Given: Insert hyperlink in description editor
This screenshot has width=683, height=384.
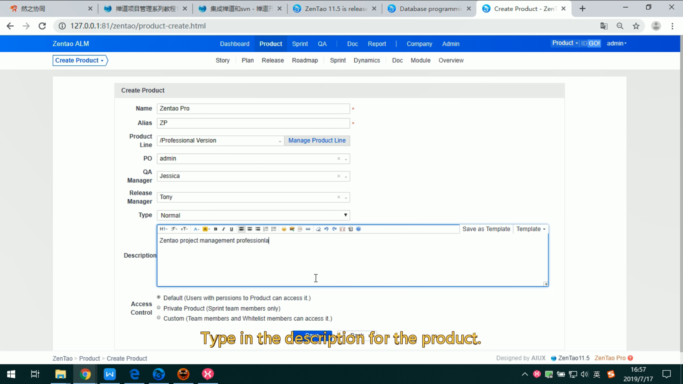Looking at the screenshot, I should pos(308,229).
